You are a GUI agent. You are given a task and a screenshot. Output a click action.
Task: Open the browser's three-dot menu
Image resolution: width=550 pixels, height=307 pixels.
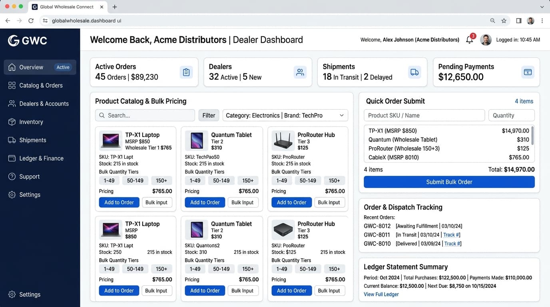[542, 21]
